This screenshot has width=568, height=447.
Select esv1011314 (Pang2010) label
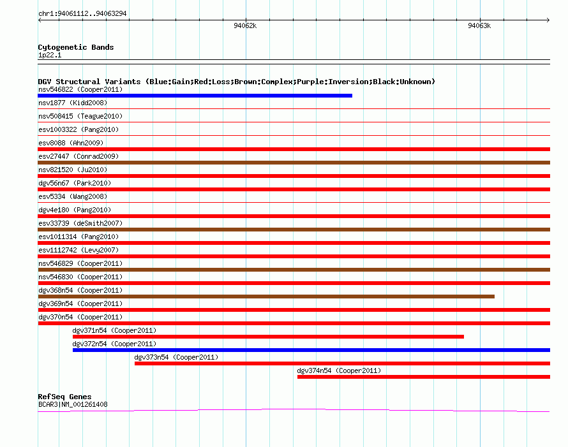point(78,237)
